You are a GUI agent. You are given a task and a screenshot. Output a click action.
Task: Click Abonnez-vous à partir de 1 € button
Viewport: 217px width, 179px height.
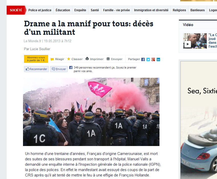[x=36, y=59]
